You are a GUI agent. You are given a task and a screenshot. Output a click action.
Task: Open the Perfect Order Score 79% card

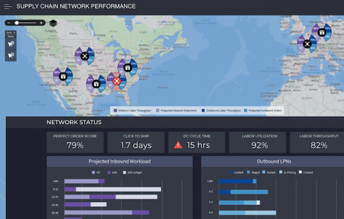point(75,142)
